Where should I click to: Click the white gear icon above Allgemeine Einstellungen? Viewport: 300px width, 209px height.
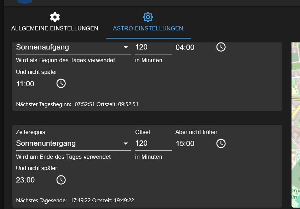click(55, 17)
